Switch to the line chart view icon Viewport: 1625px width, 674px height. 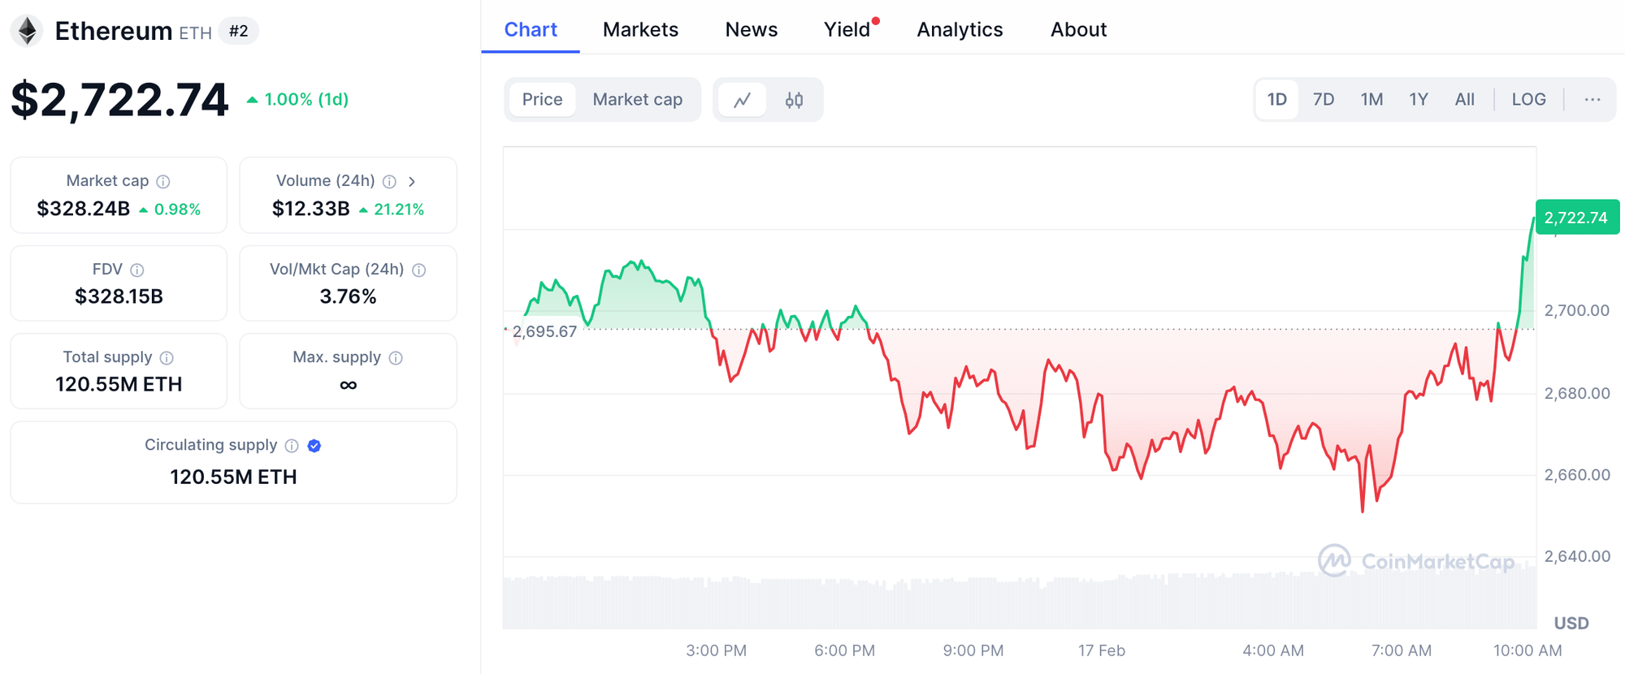point(742,100)
